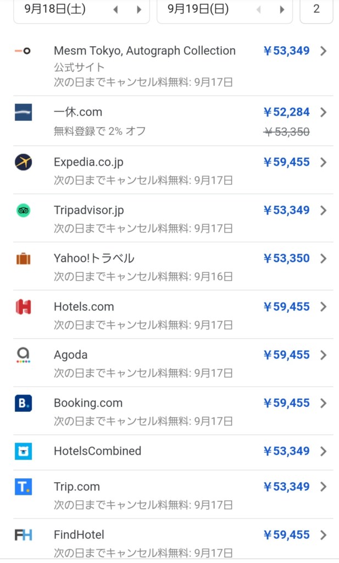
Task: Advance check-out date to next day
Action: [x=282, y=9]
